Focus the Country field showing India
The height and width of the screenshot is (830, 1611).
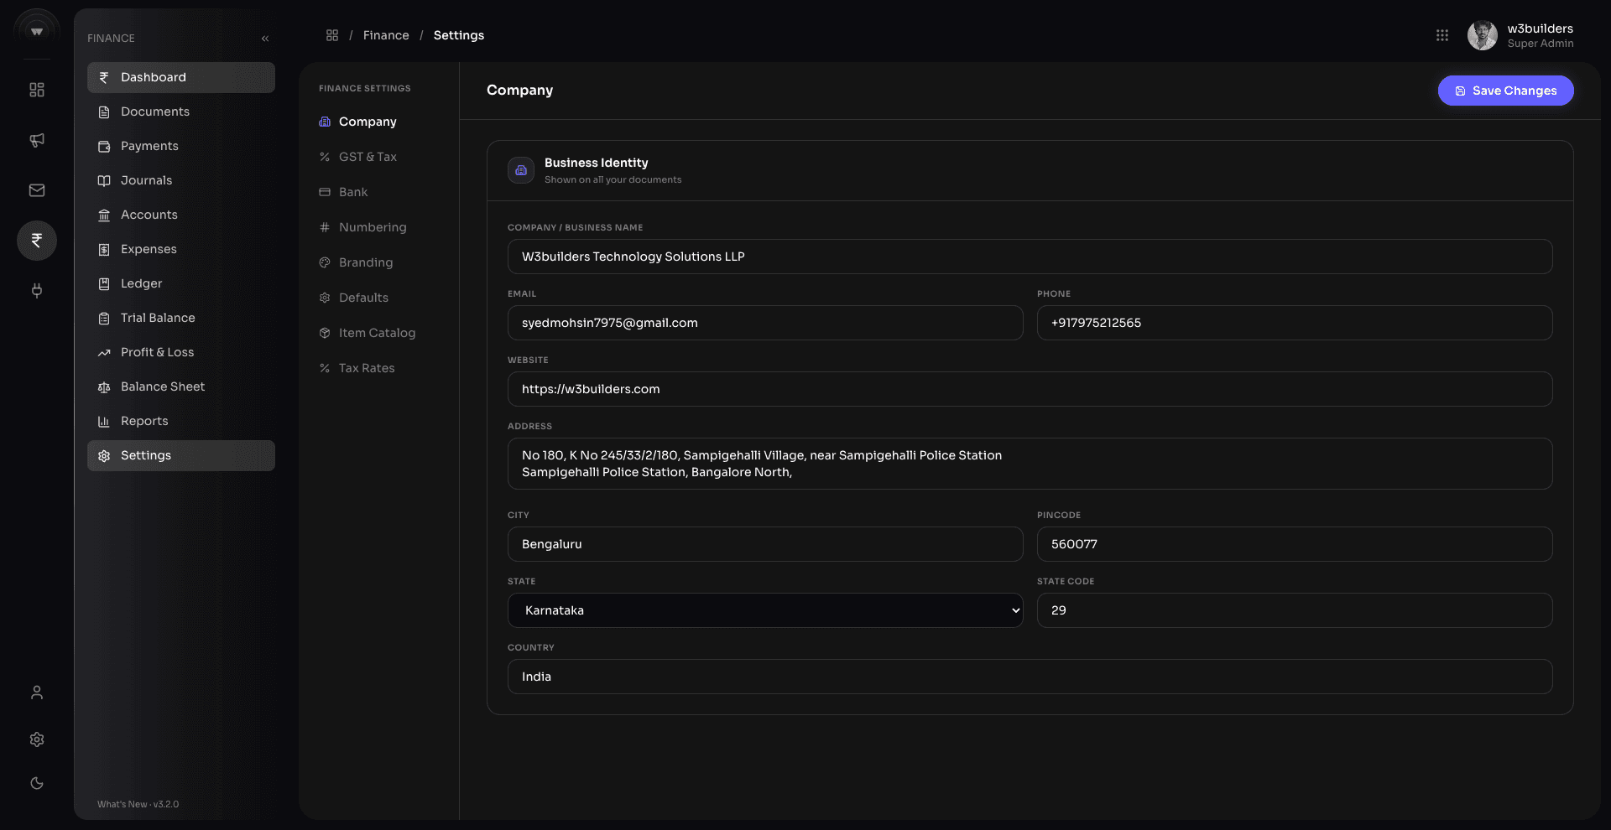click(x=1030, y=677)
